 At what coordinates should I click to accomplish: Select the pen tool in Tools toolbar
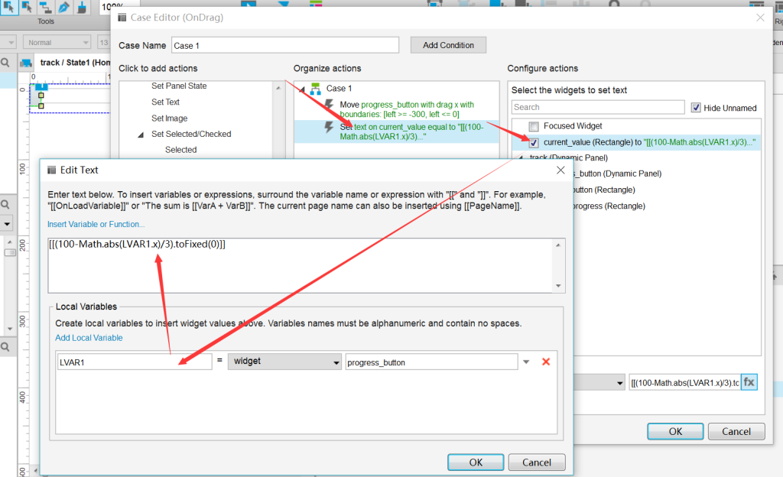pos(63,7)
